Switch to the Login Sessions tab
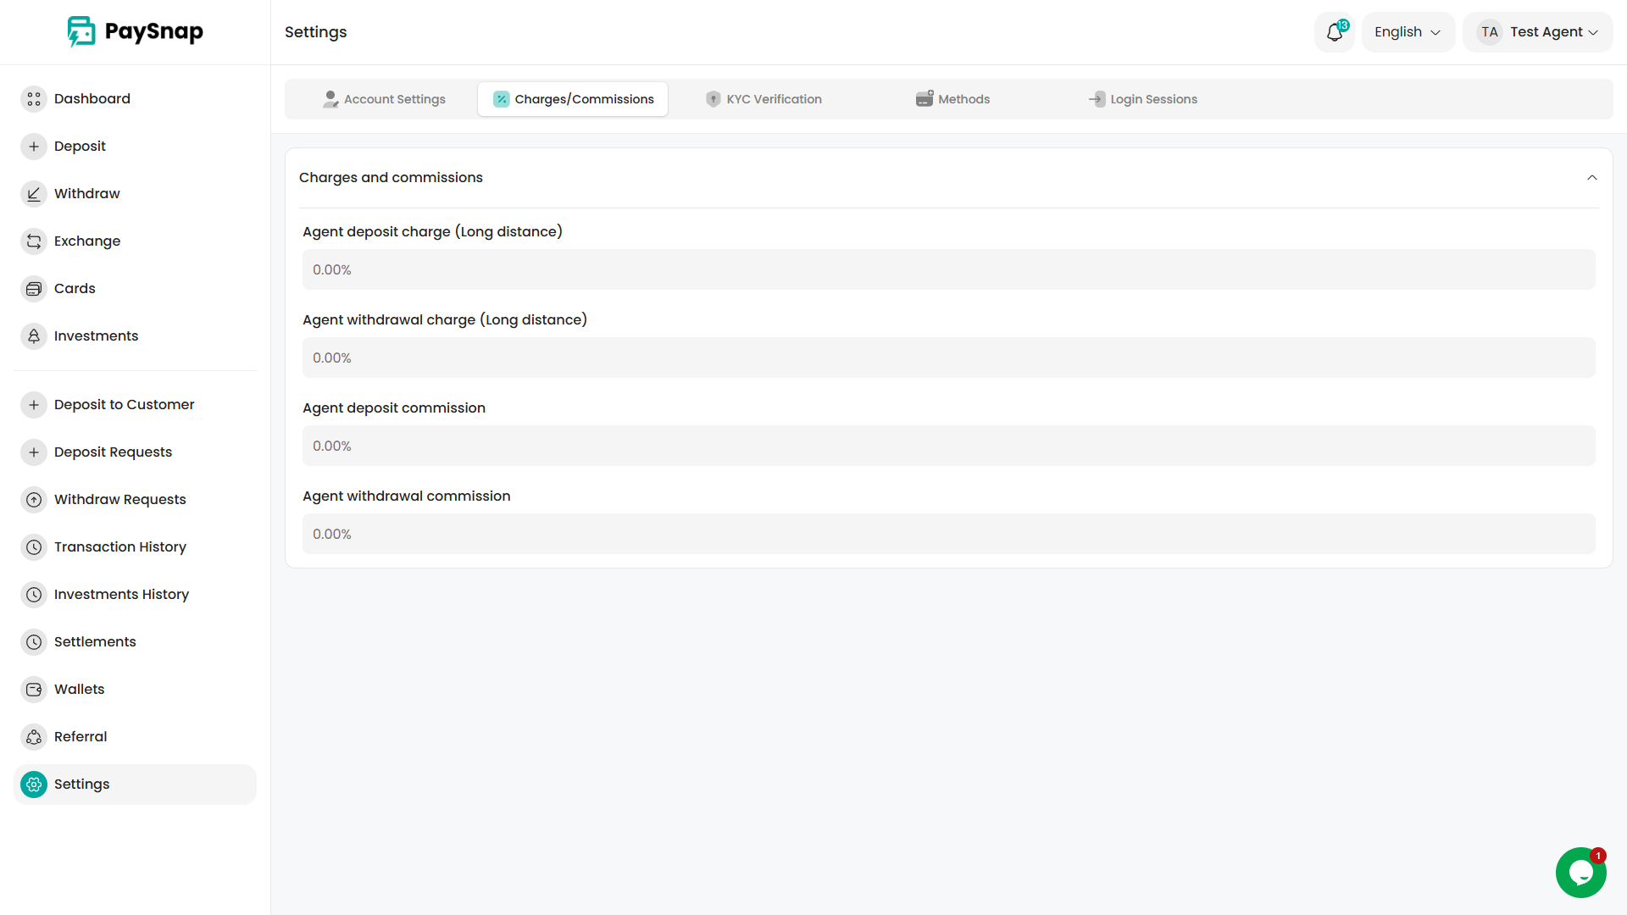Viewport: 1627px width, 915px height. pyautogui.click(x=1143, y=99)
